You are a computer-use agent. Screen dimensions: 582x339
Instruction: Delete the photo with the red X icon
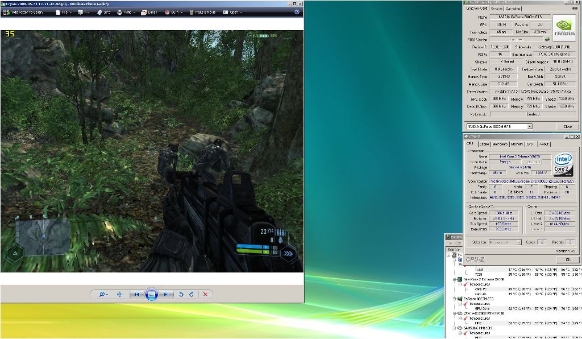pyautogui.click(x=205, y=294)
